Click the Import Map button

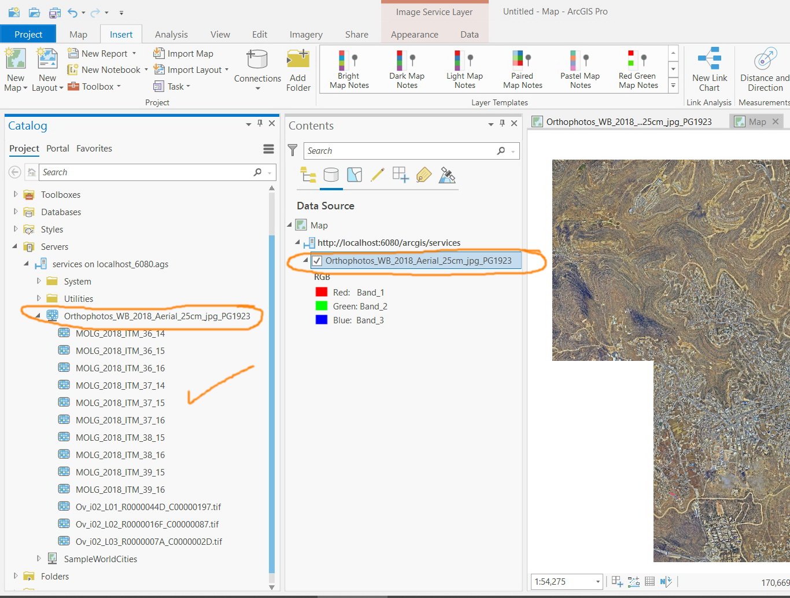[183, 54]
